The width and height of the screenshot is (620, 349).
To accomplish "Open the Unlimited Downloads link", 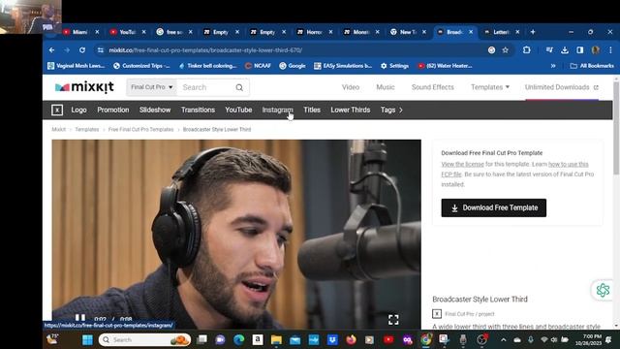I will pos(562,87).
